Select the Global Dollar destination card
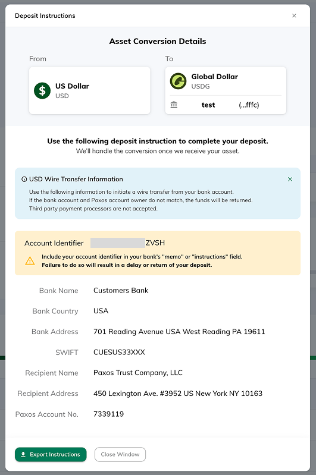This screenshot has height=475, width=316. [x=226, y=90]
